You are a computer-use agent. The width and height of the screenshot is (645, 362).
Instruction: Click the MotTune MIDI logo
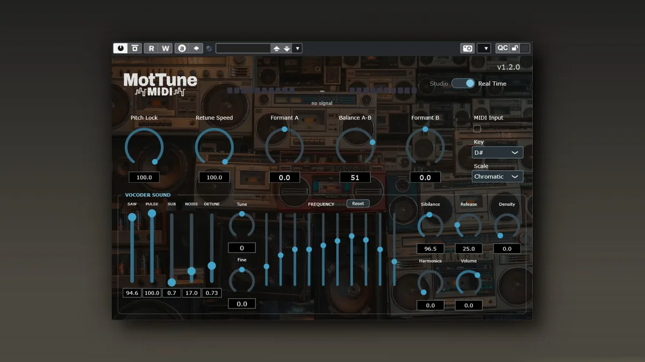click(x=160, y=85)
